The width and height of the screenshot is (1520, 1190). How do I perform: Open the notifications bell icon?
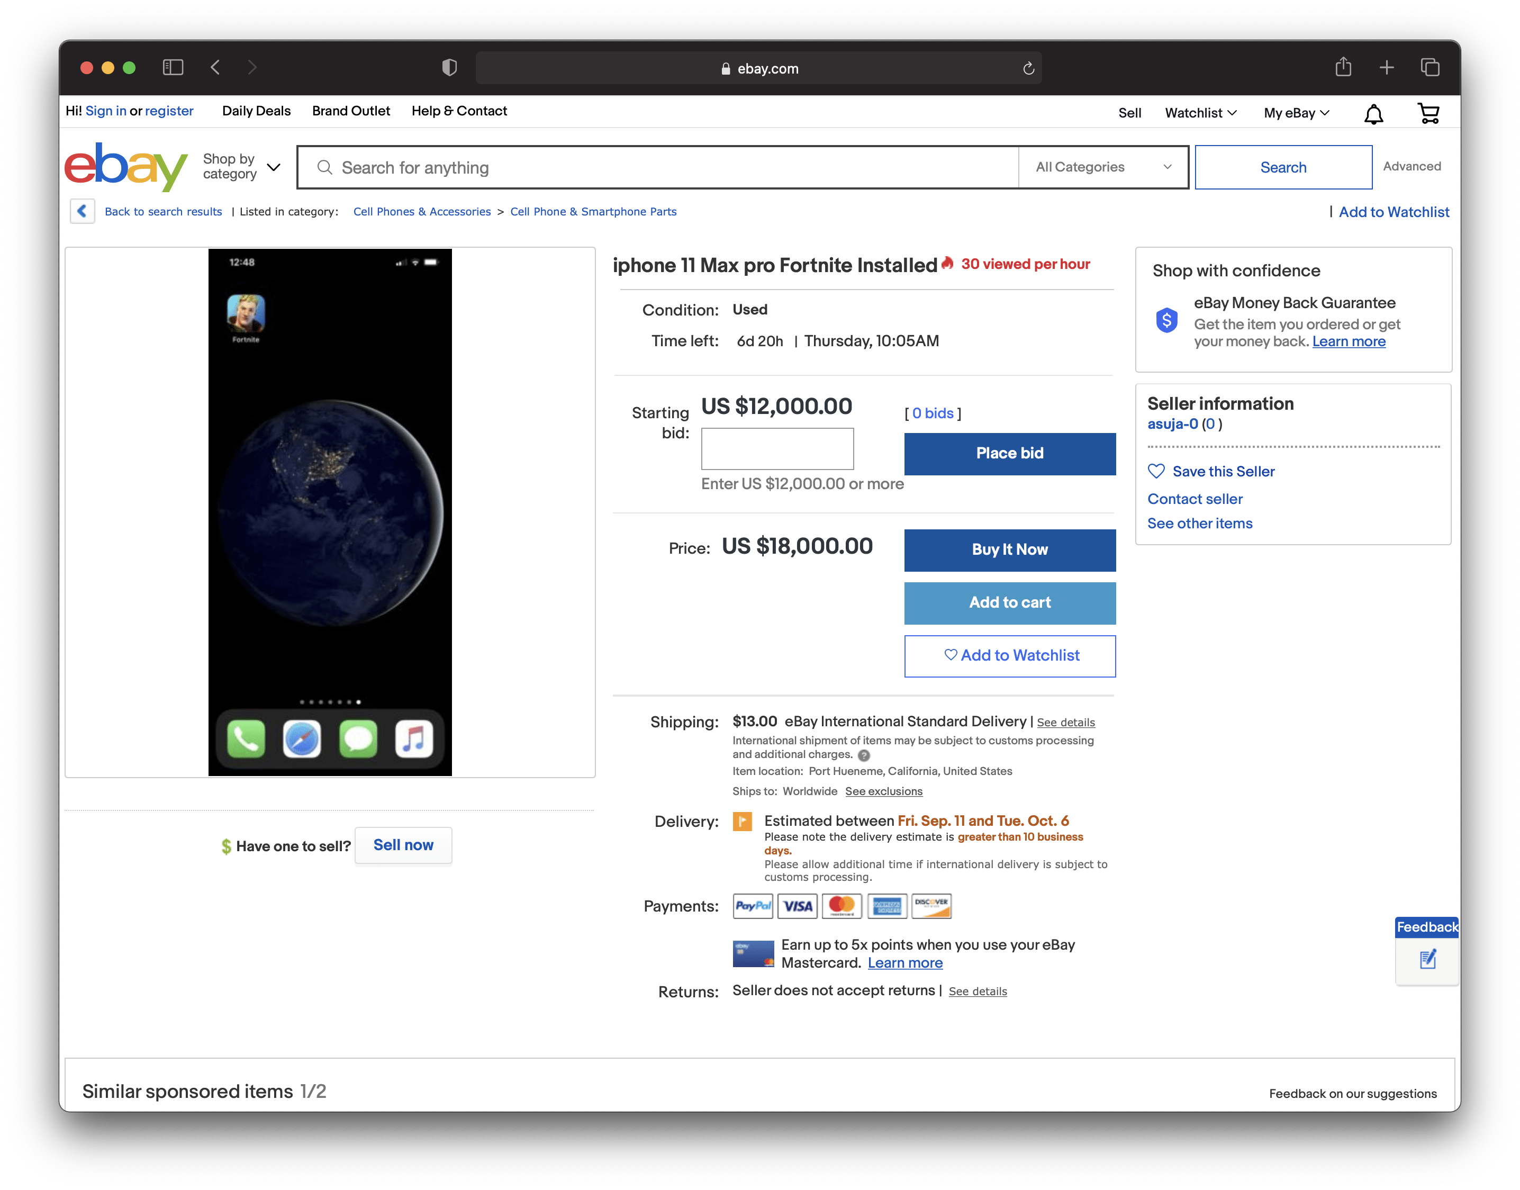[x=1373, y=114]
